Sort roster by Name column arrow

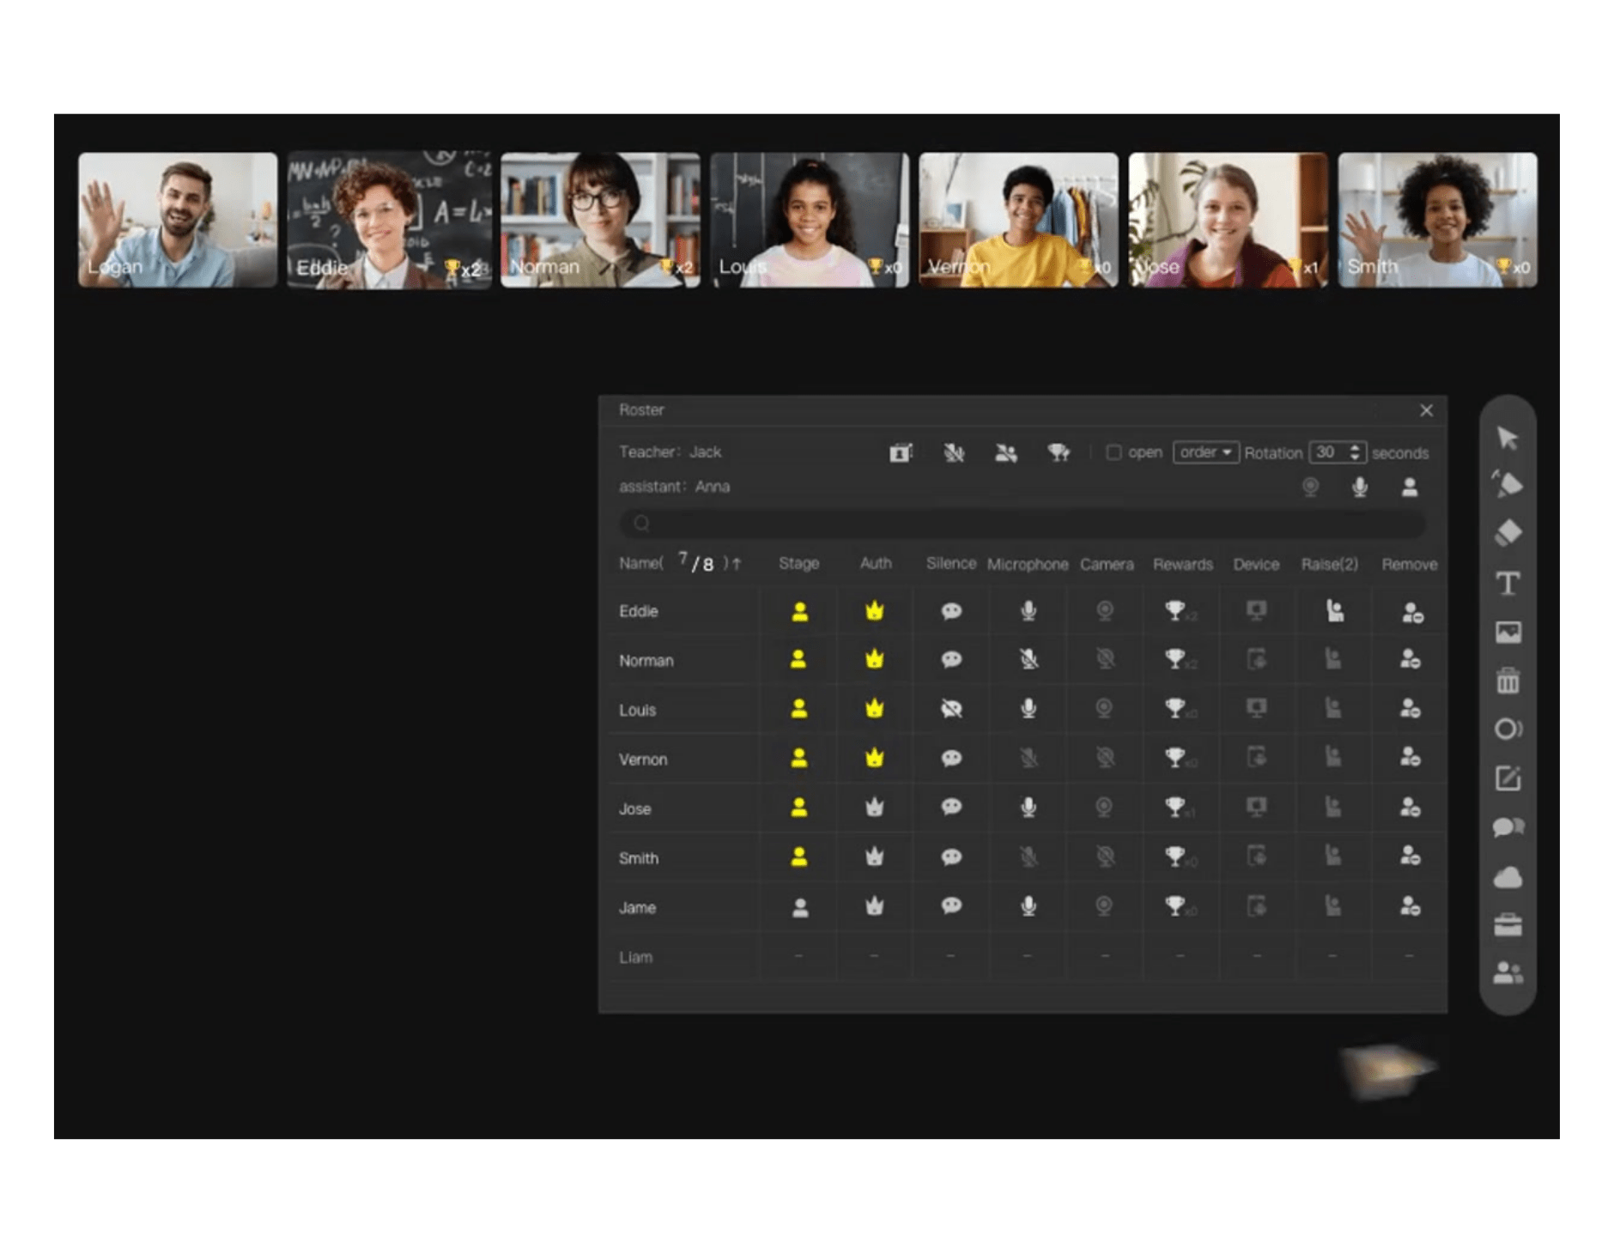(737, 564)
